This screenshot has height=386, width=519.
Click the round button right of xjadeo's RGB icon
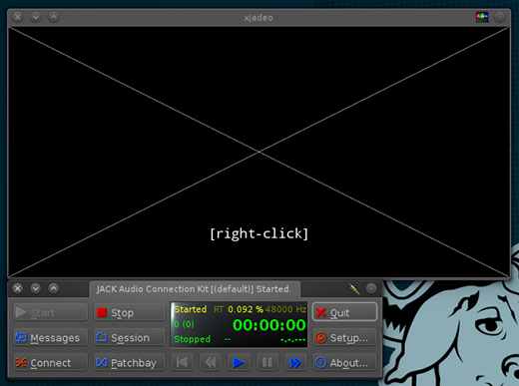point(500,17)
